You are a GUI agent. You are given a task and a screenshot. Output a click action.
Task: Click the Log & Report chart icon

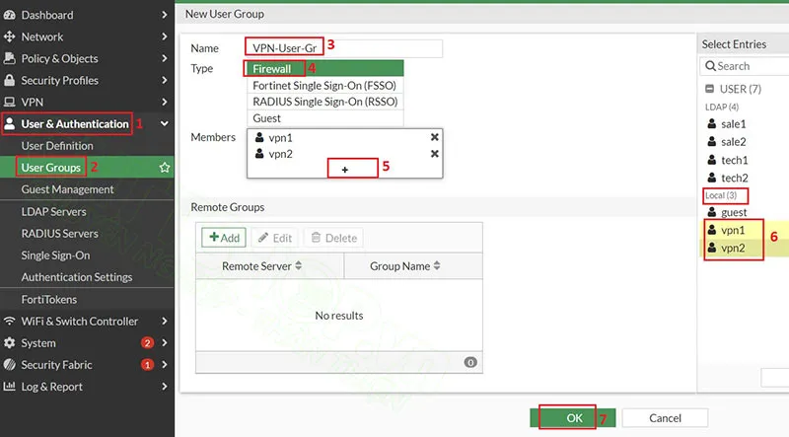coord(9,386)
